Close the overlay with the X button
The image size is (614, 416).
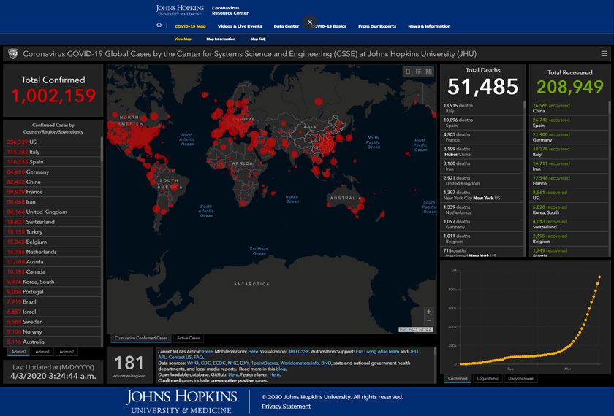(x=310, y=23)
